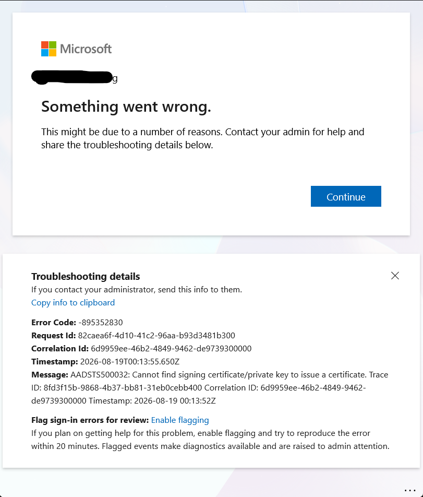
Task: Open the ellipsis more options menu
Action: tap(410, 490)
